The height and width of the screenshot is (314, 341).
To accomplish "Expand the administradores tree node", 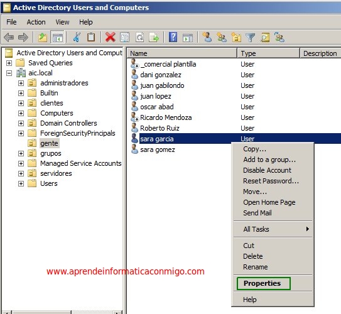I will pyautogui.click(x=21, y=83).
